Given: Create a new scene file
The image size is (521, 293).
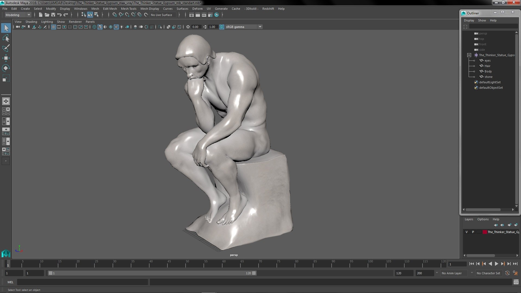Looking at the screenshot, I should (x=40, y=15).
